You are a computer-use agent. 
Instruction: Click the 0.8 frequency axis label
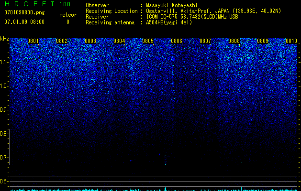[x=4, y=134]
